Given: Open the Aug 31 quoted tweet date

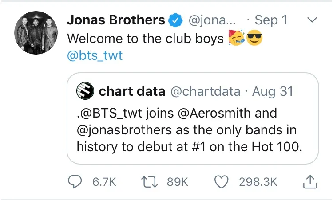Looking at the screenshot, I should [x=273, y=91].
